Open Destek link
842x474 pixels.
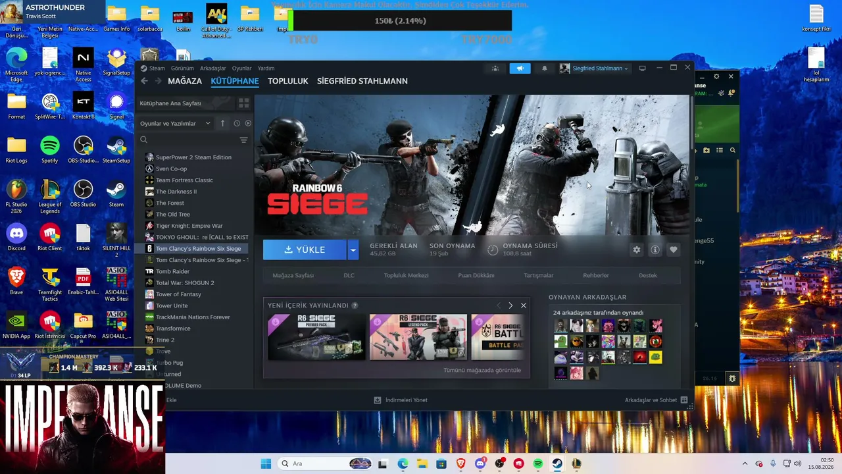coord(648,275)
